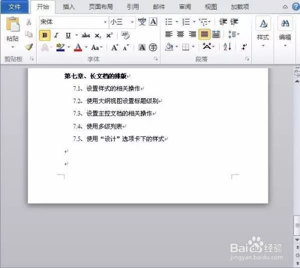Click the Cut scissors icon

pos(29,22)
